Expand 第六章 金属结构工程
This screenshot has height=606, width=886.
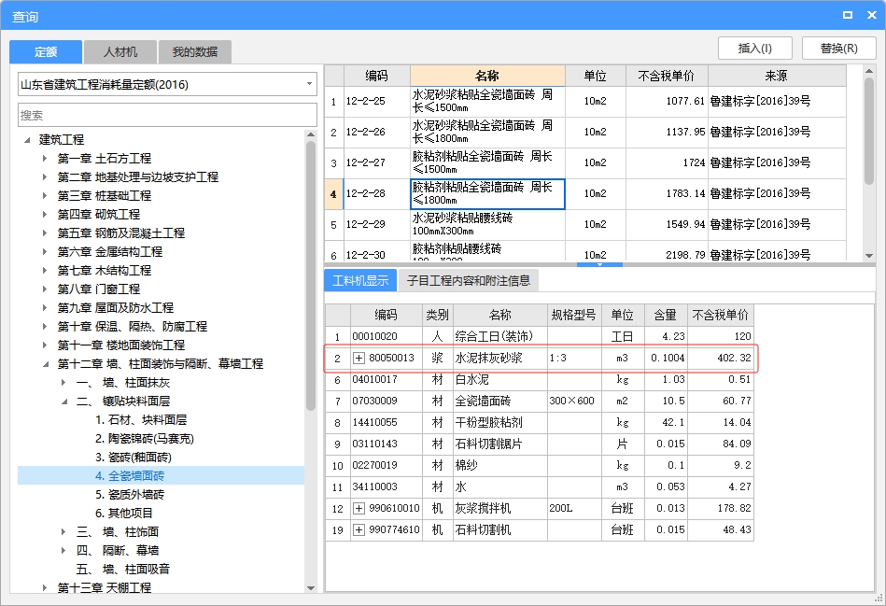coord(45,251)
